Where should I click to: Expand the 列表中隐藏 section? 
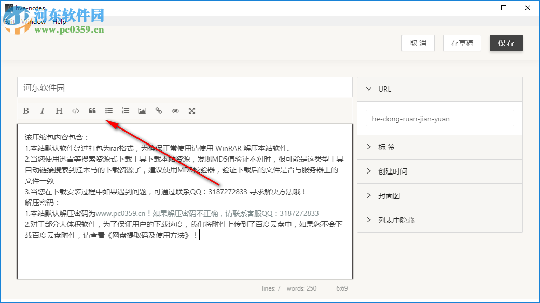[x=440, y=220]
